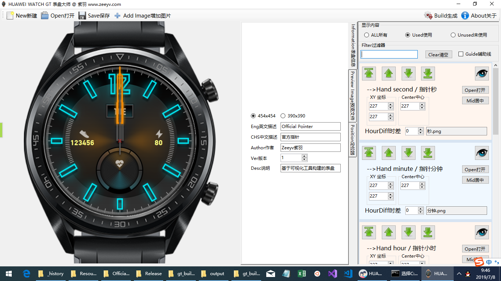Click 秒.png file name field
The height and width of the screenshot is (281, 501).
coord(457,131)
